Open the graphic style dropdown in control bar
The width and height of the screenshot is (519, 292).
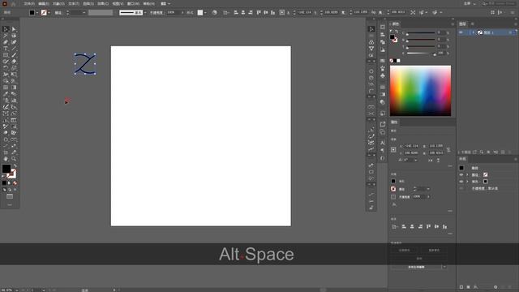tap(205, 13)
